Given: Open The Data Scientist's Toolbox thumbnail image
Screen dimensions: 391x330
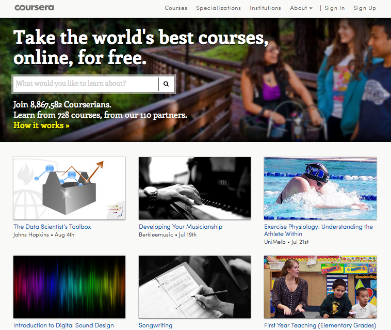Looking at the screenshot, I should (69, 188).
